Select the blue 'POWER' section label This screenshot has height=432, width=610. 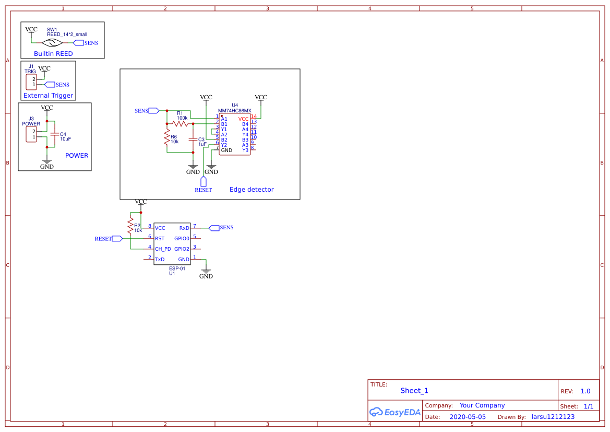pos(77,156)
